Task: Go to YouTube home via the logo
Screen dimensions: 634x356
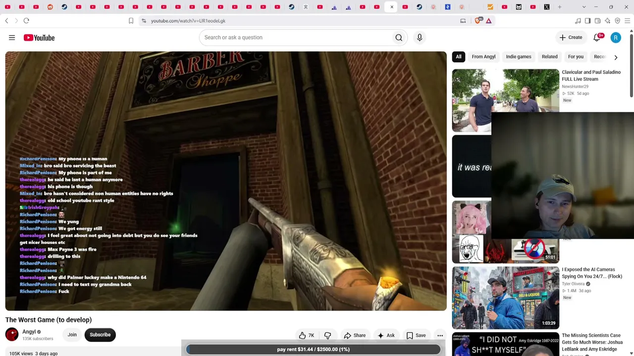Action: pos(39,38)
